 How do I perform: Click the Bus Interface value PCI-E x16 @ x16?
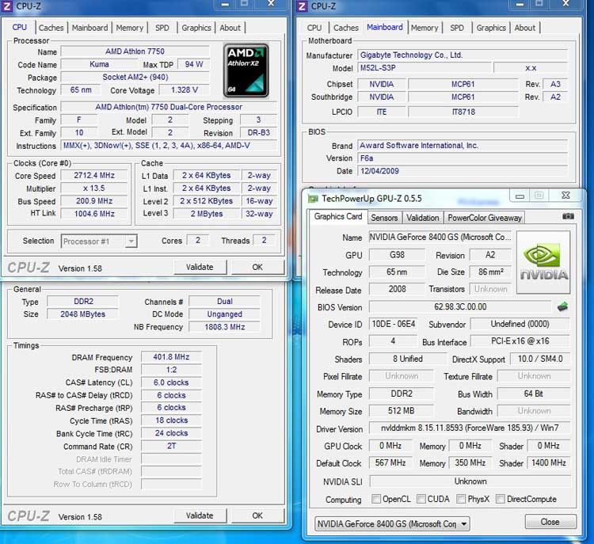point(520,341)
